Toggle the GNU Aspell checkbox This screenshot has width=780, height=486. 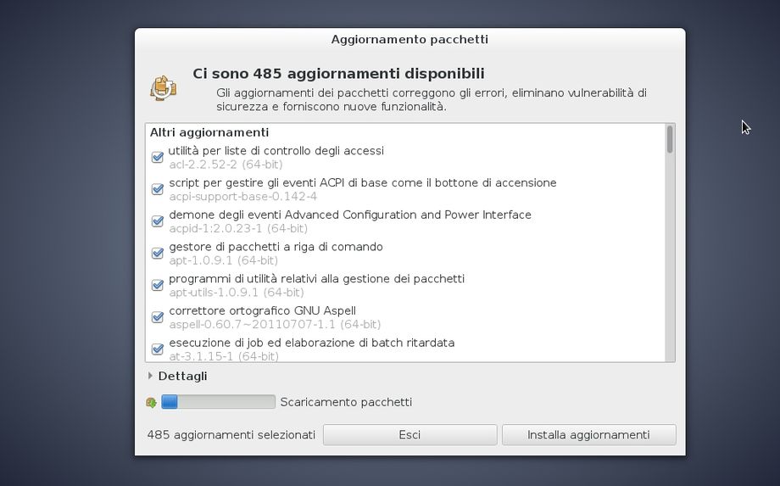tap(158, 317)
